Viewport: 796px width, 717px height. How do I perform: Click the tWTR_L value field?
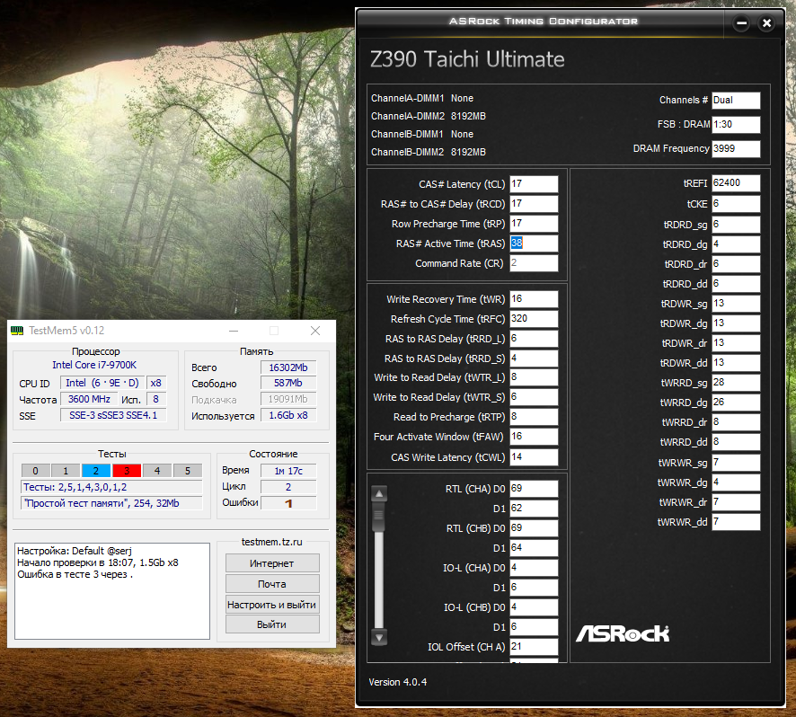534,377
